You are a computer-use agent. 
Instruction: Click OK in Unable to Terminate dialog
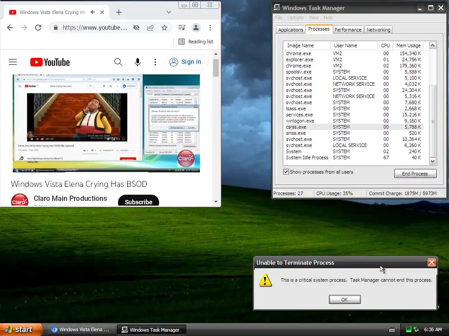(x=345, y=299)
